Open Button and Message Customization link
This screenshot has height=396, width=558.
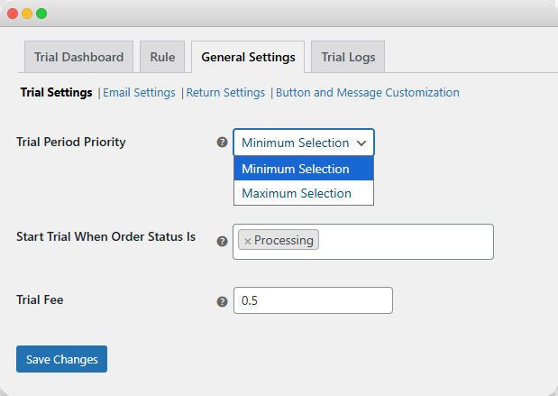point(367,92)
